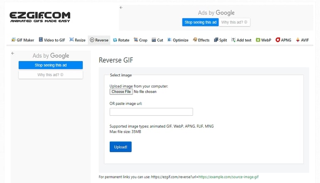Switch to the Resize tool label
320x183 pixels.
(80, 40)
